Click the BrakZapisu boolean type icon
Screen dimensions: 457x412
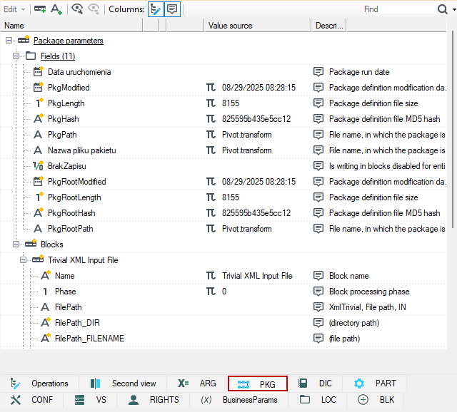38,166
